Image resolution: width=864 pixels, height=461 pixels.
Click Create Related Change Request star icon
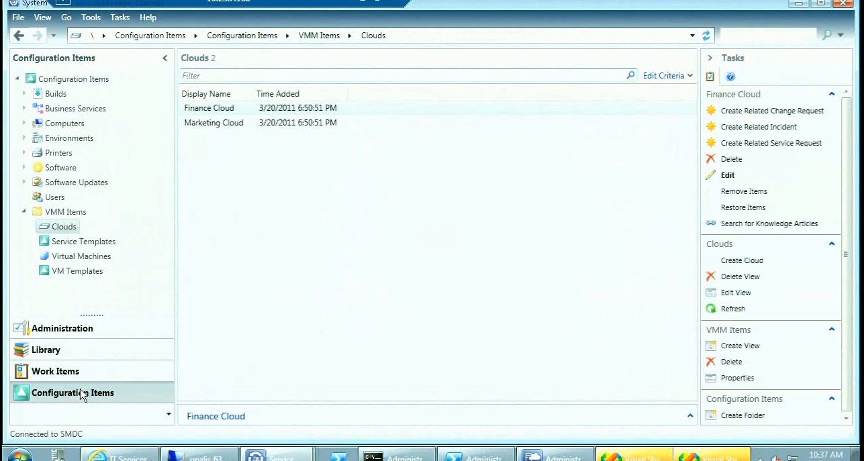711,111
